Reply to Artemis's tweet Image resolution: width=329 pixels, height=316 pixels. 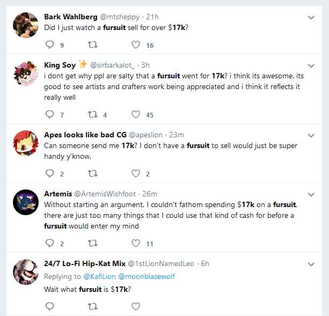click(50, 243)
